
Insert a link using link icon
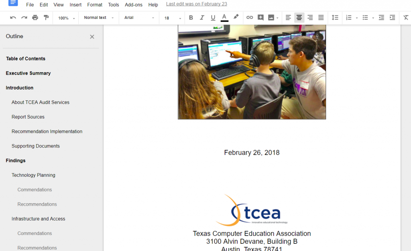250,18
